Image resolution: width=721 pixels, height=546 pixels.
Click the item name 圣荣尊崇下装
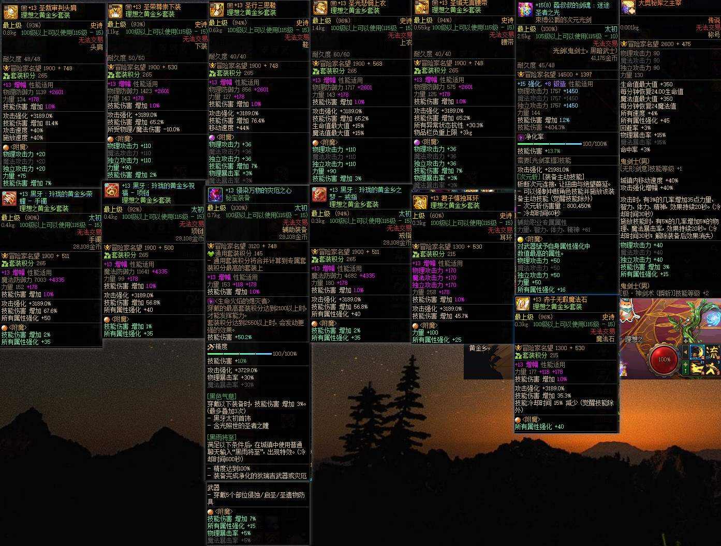tap(162, 7)
